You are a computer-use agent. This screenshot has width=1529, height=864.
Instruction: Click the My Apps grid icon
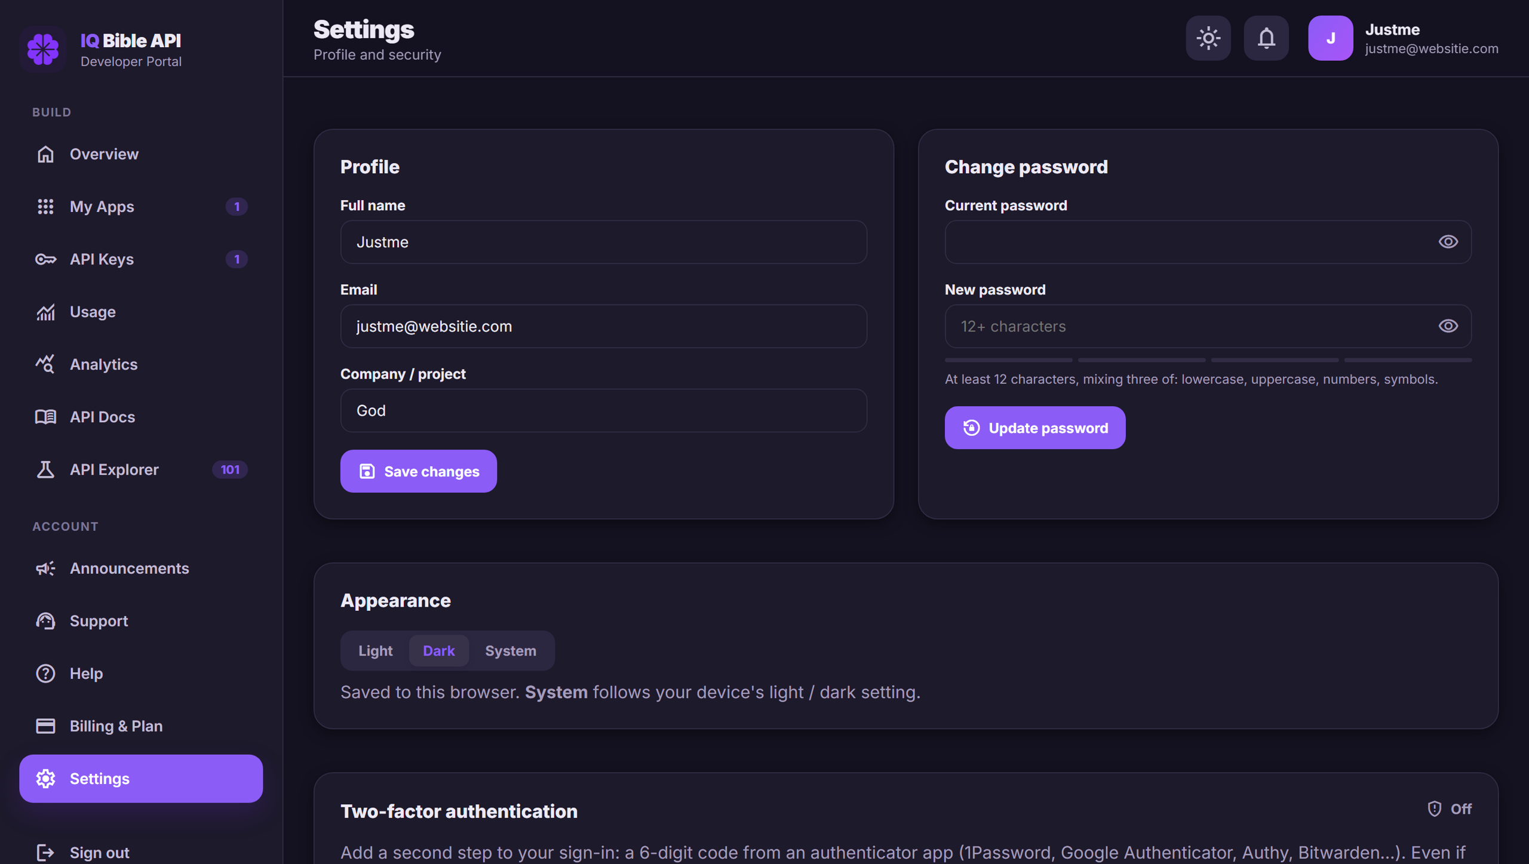(45, 207)
